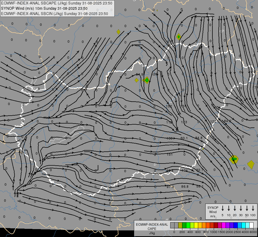Click the deep blue CAPE legend swatch
This screenshot has height=237, width=258.
236,225
